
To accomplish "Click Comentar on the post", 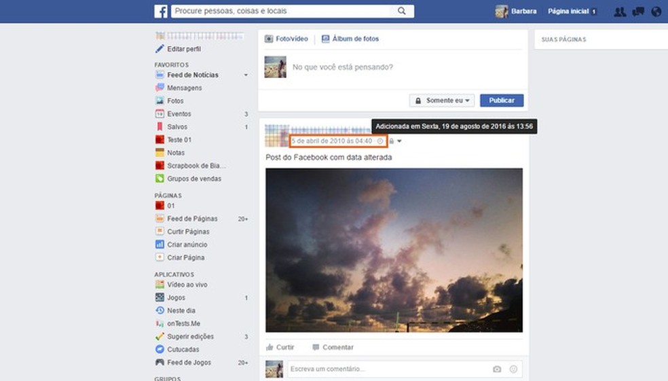I will coord(333,347).
